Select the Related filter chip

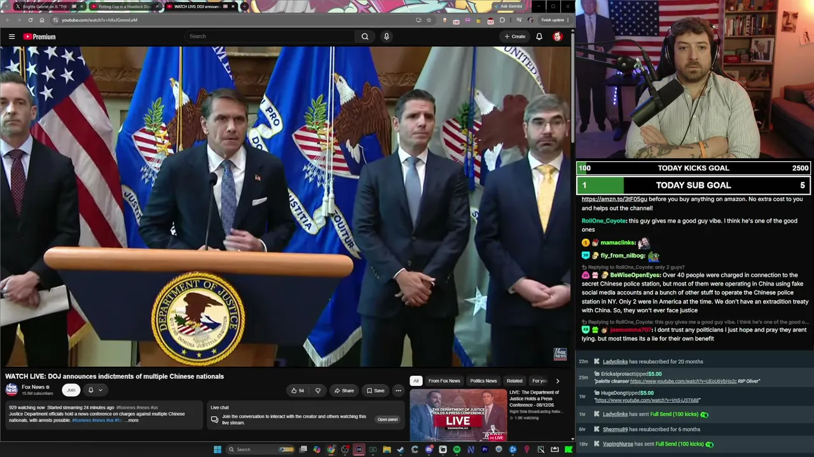click(514, 381)
